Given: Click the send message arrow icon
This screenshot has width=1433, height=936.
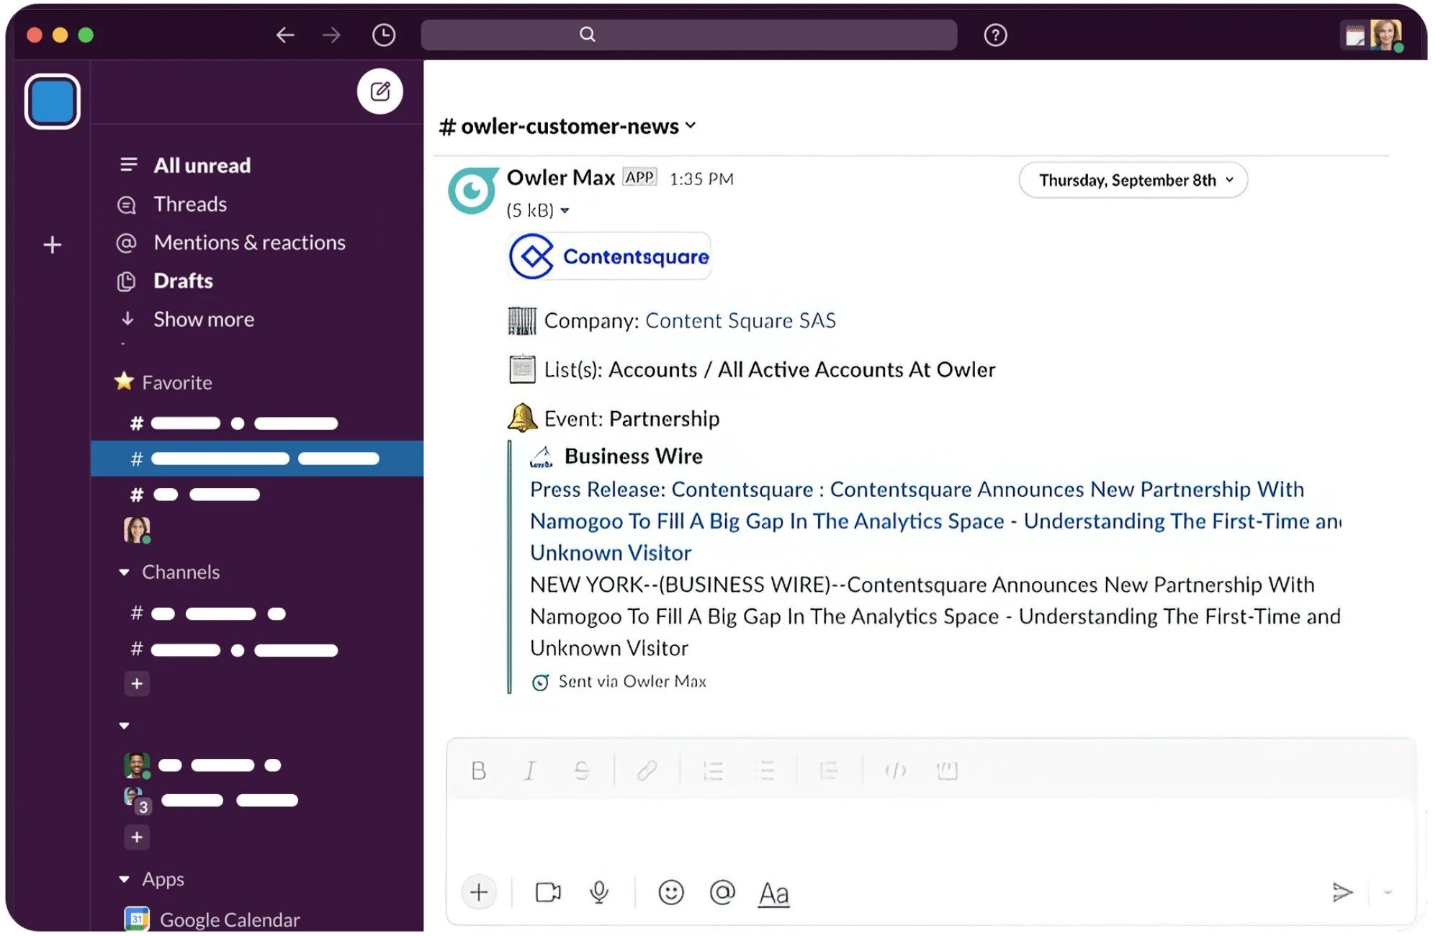Looking at the screenshot, I should click(x=1342, y=892).
